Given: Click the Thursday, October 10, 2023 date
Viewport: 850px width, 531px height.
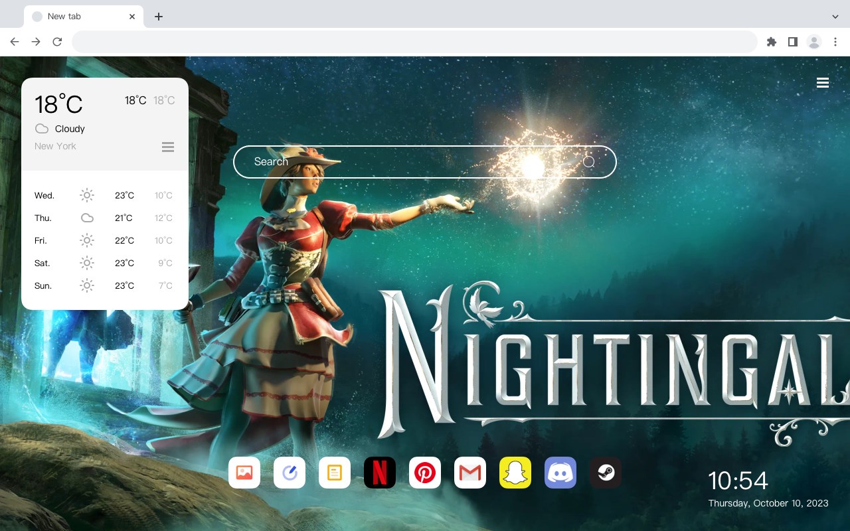Looking at the screenshot, I should pyautogui.click(x=768, y=503).
